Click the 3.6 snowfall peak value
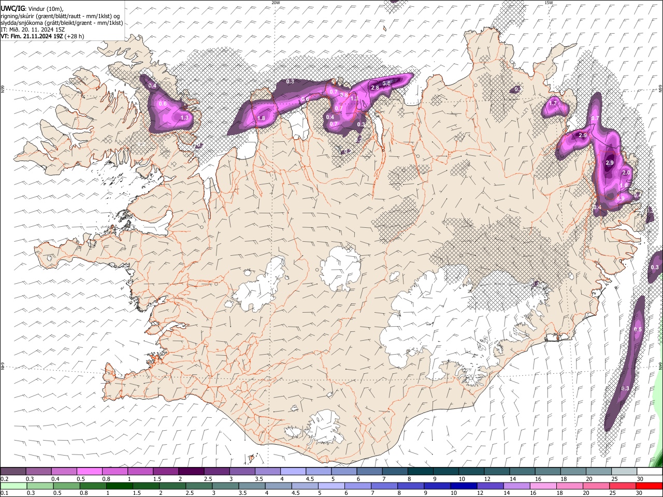This screenshot has height=497, width=663. (386, 83)
